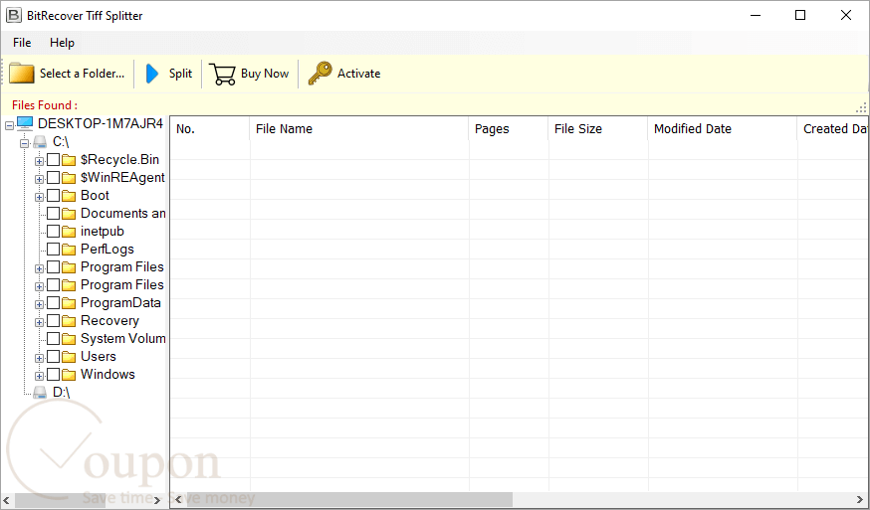Tick the Boot folder checkbox
The image size is (870, 510).
coord(54,196)
